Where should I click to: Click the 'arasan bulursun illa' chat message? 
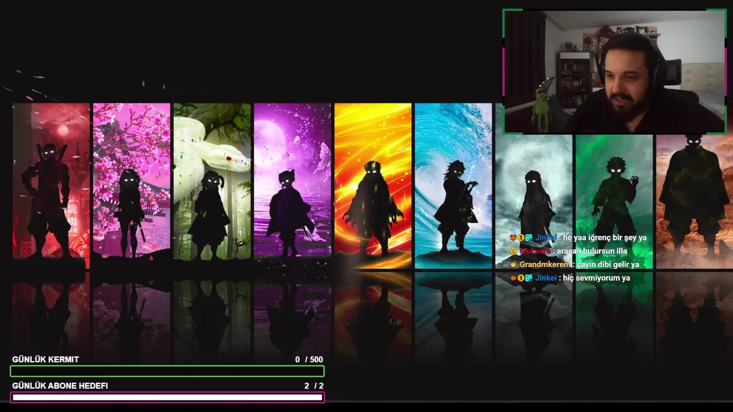[x=592, y=251]
